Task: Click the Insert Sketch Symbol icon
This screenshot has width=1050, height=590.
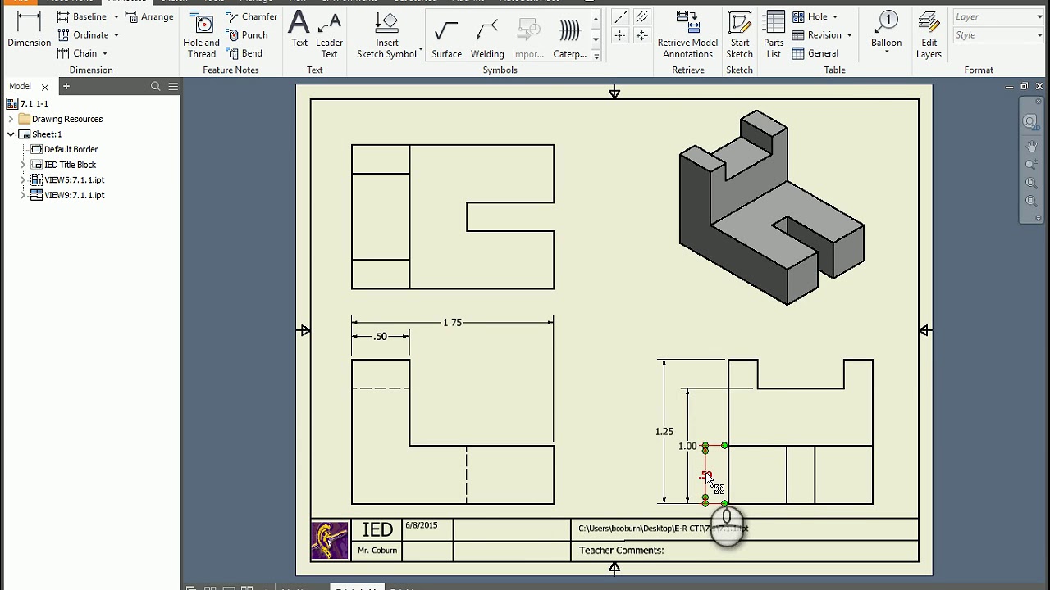Action: (386, 23)
